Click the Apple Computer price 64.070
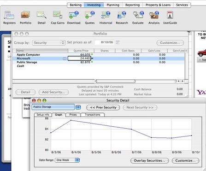Image resolution: width=206 pixels, height=171 pixels. click(85, 55)
